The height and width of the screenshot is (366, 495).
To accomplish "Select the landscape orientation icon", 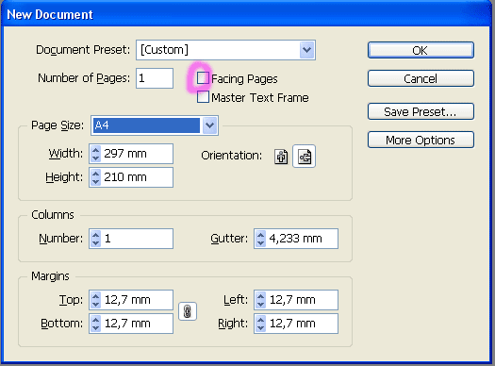I will [305, 157].
